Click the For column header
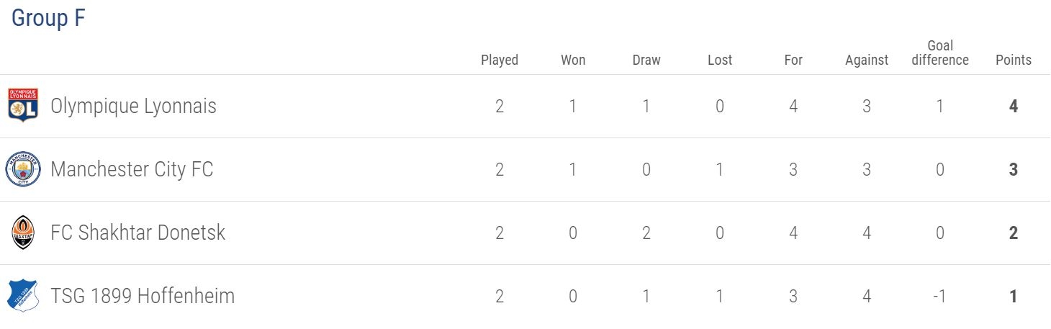Image resolution: width=1051 pixels, height=329 pixels. pos(793,60)
